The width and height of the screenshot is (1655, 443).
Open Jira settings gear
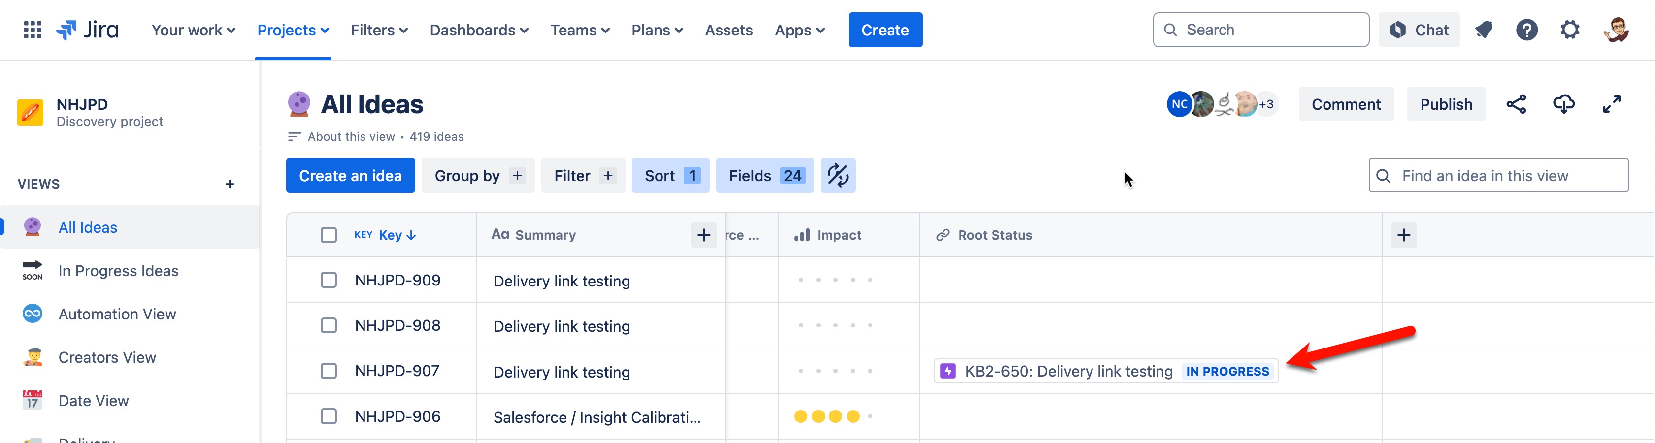(x=1570, y=30)
